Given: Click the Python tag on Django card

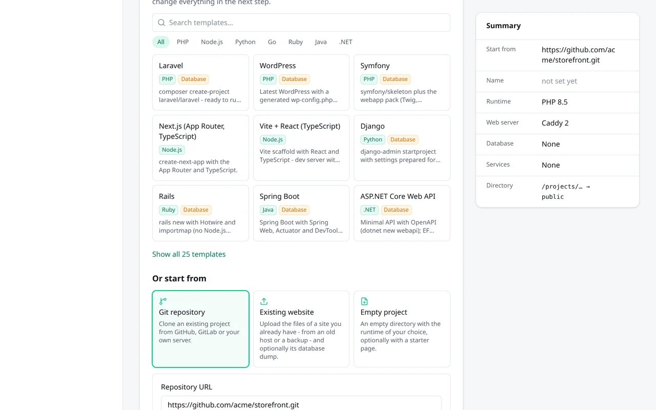Looking at the screenshot, I should coord(373,139).
